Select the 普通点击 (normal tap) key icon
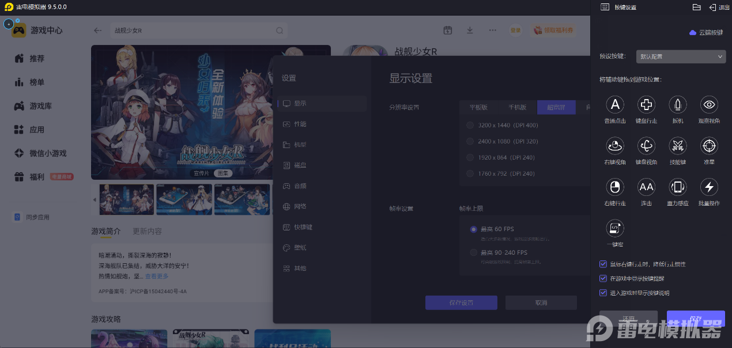Image resolution: width=732 pixels, height=348 pixels. [x=615, y=104]
